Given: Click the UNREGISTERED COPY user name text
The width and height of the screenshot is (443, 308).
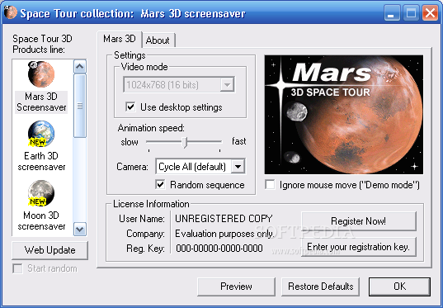Looking at the screenshot, I should [x=224, y=219].
